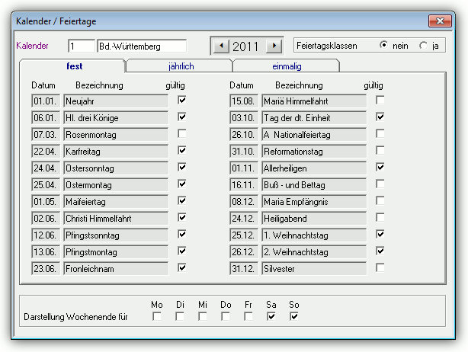Click the Kalender number input field

(x=82, y=46)
